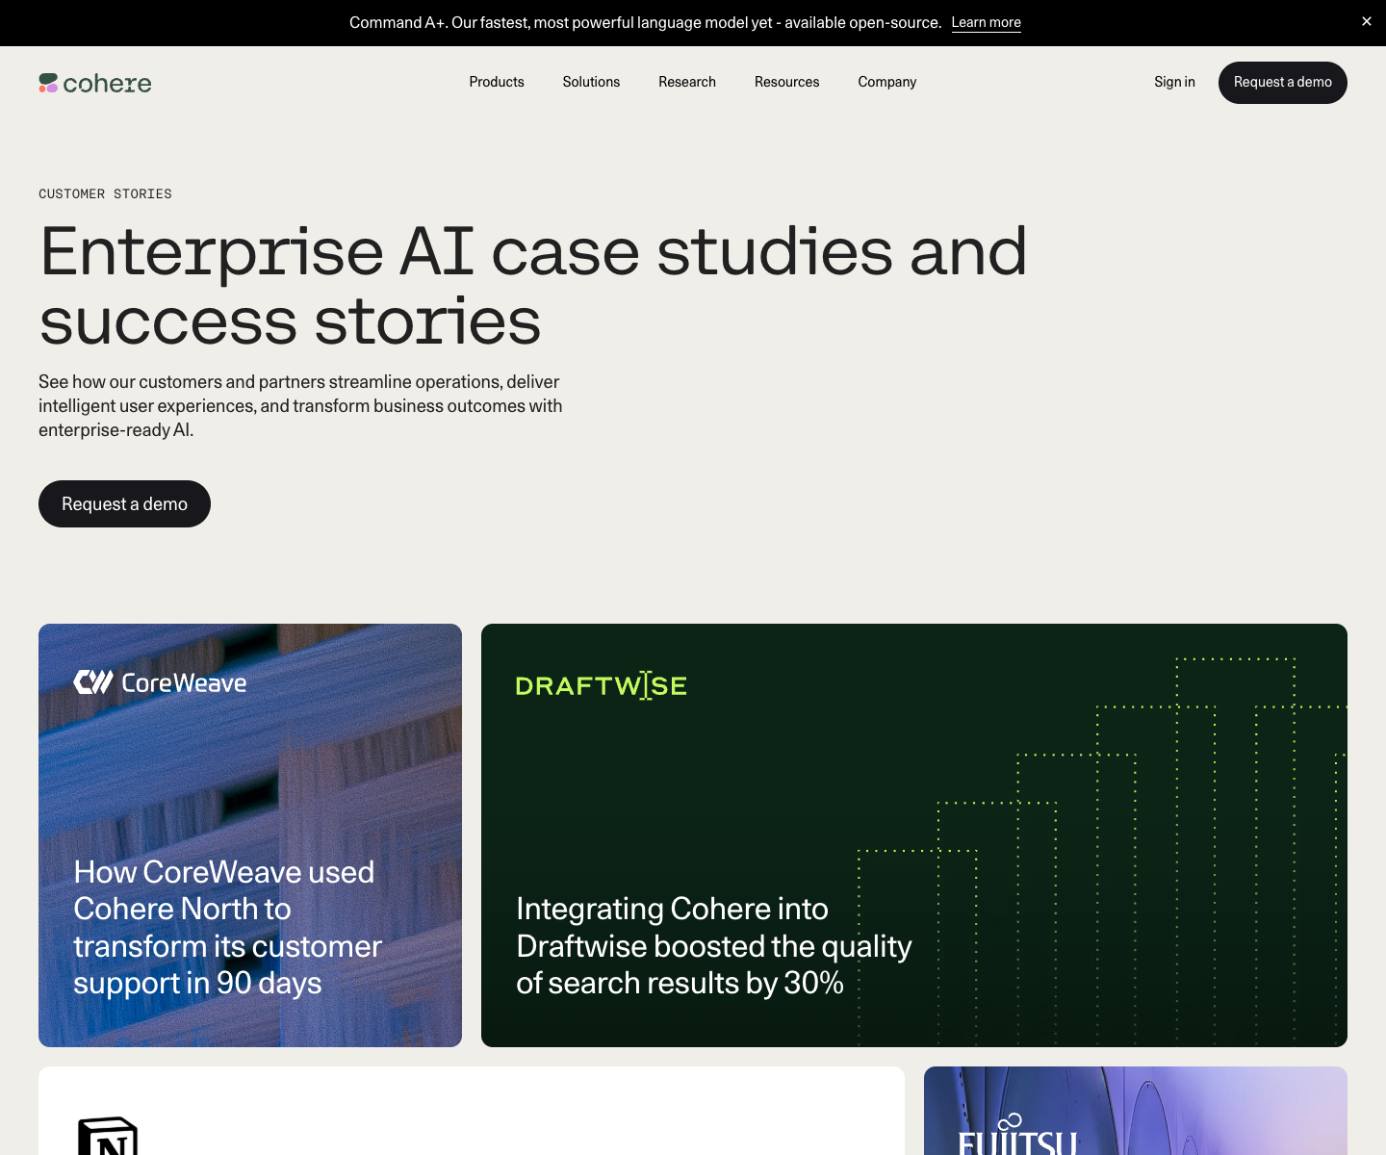Click the Command A+ announcement text
This screenshot has width=1386, height=1155.
645,22
